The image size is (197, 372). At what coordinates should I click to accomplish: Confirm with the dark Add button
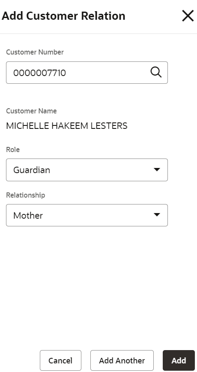click(x=179, y=360)
